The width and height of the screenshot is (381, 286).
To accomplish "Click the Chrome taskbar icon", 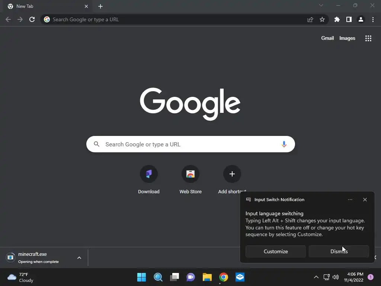I will pos(224,277).
